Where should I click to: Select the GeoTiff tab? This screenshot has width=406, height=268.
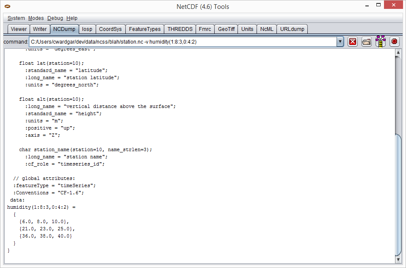(x=226, y=29)
